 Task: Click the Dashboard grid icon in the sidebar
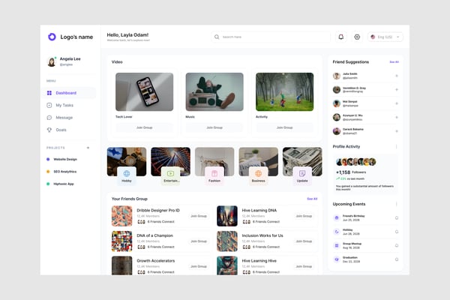coord(49,93)
